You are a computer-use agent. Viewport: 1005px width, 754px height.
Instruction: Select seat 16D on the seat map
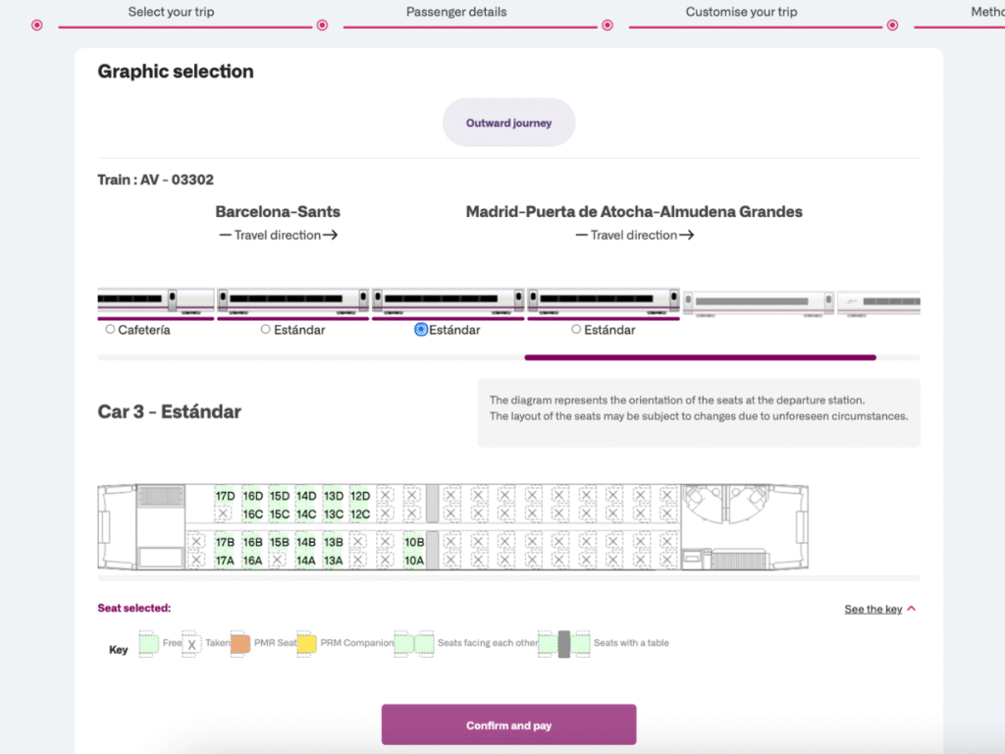point(252,496)
